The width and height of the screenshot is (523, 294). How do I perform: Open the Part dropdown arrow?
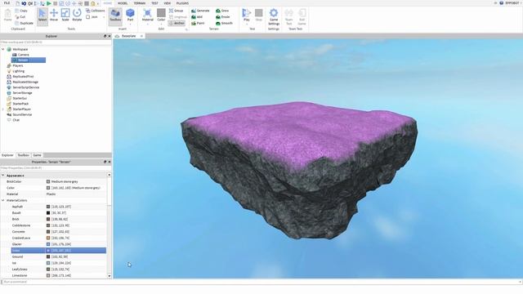tap(130, 24)
